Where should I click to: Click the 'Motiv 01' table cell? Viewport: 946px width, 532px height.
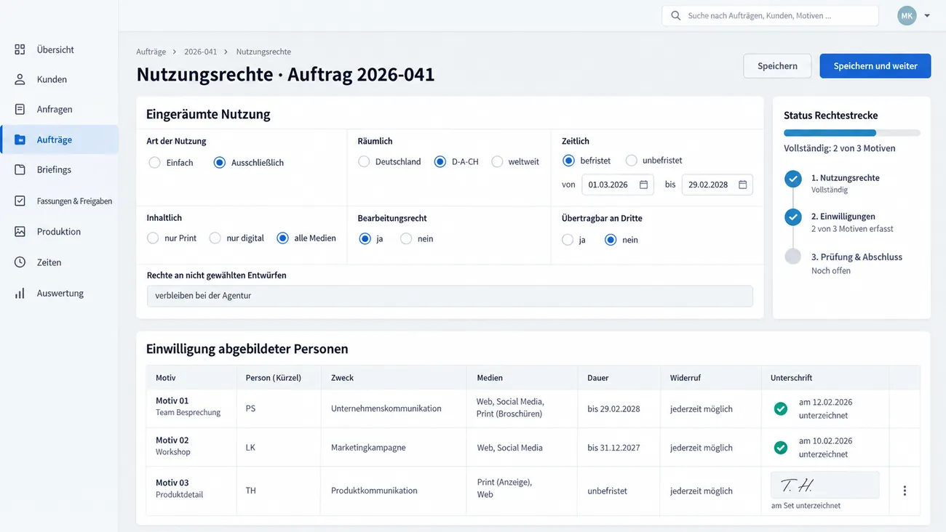click(x=191, y=408)
